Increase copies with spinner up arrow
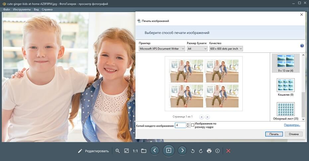 pyautogui.click(x=188, y=124)
